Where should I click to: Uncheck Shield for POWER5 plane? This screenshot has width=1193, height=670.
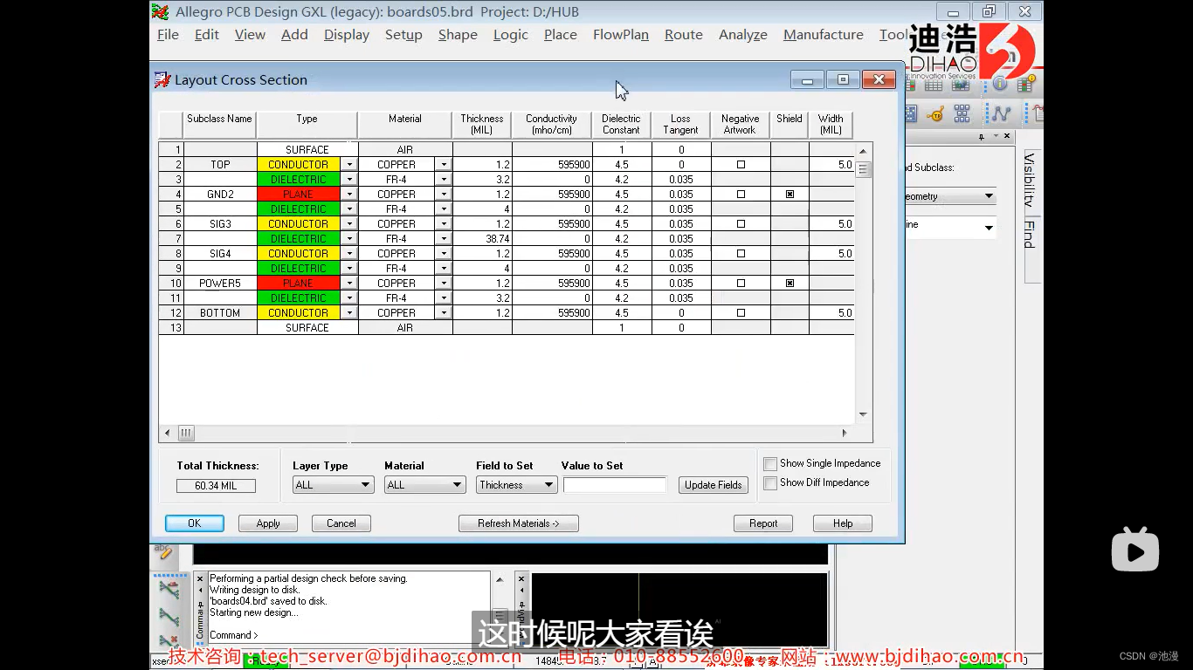point(790,284)
